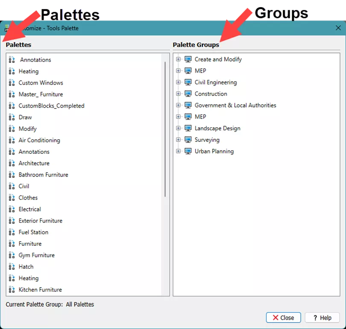
Task: Click the Landscape Design group monitor icon
Action: coord(188,128)
